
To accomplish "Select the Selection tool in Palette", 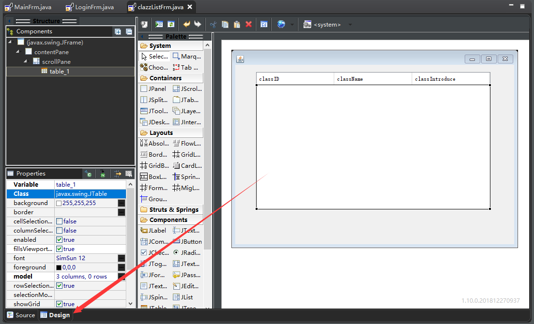I will click(x=154, y=57).
